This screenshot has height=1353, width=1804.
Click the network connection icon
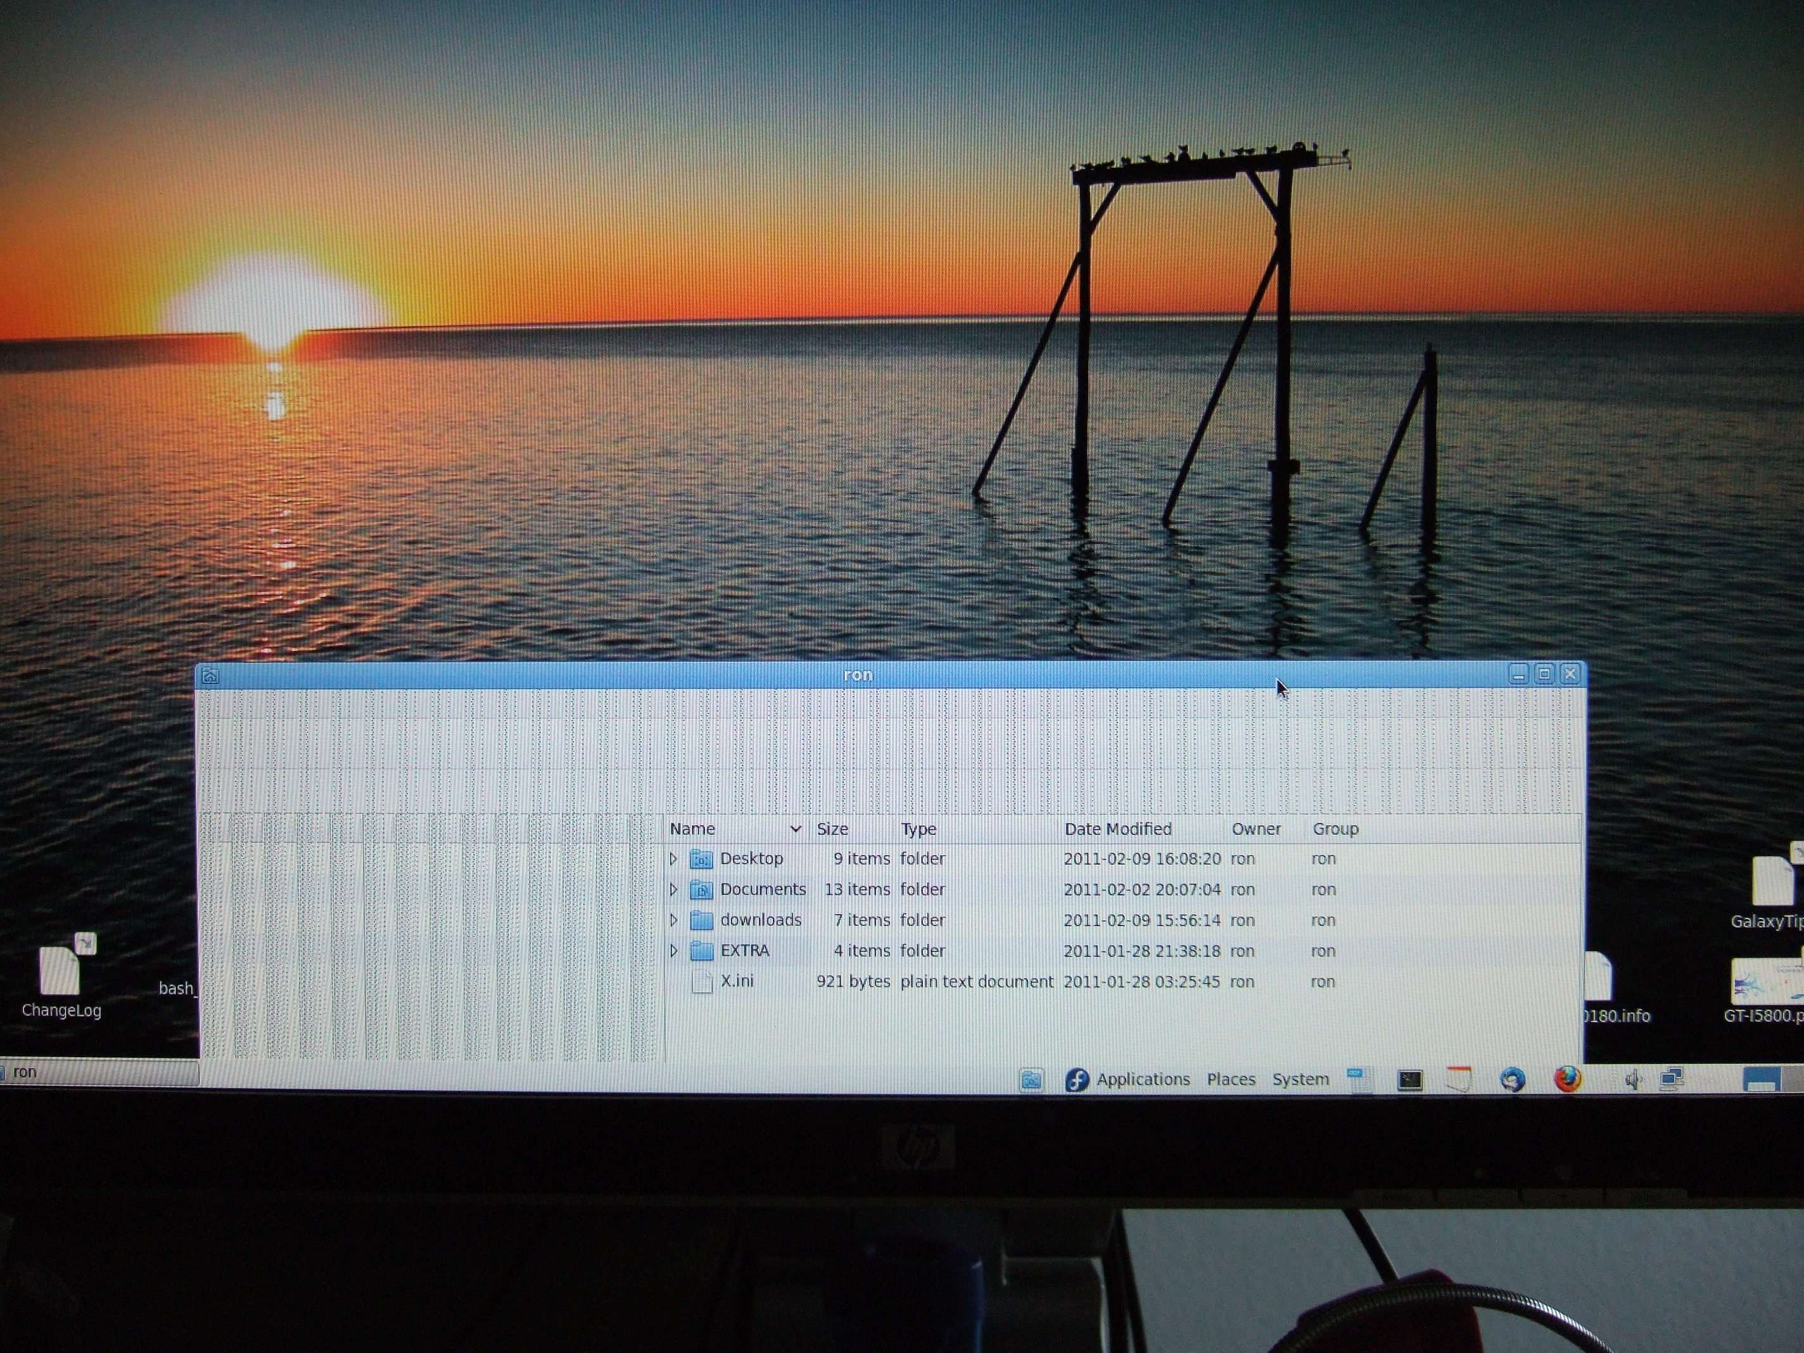tap(1671, 1079)
